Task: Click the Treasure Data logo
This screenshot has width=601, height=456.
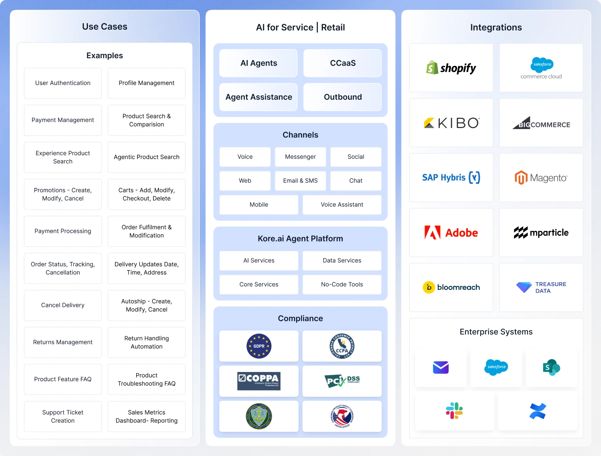Action: click(x=541, y=287)
